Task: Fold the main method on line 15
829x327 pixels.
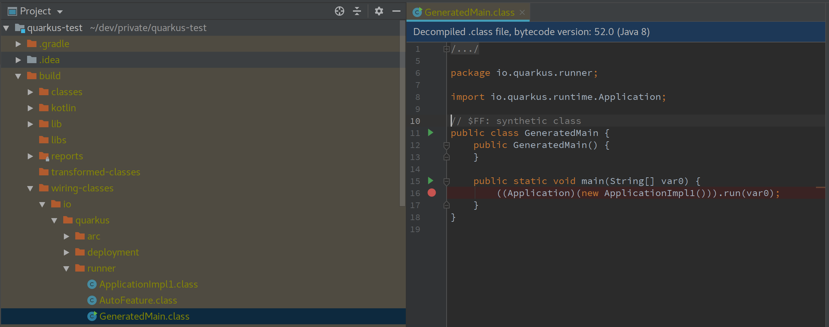Action: (446, 181)
